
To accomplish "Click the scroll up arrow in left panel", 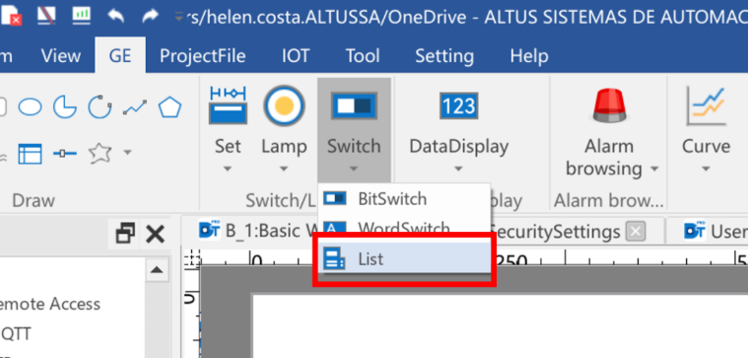I will coord(156,270).
